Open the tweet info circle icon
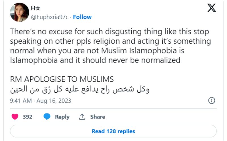 212,101
